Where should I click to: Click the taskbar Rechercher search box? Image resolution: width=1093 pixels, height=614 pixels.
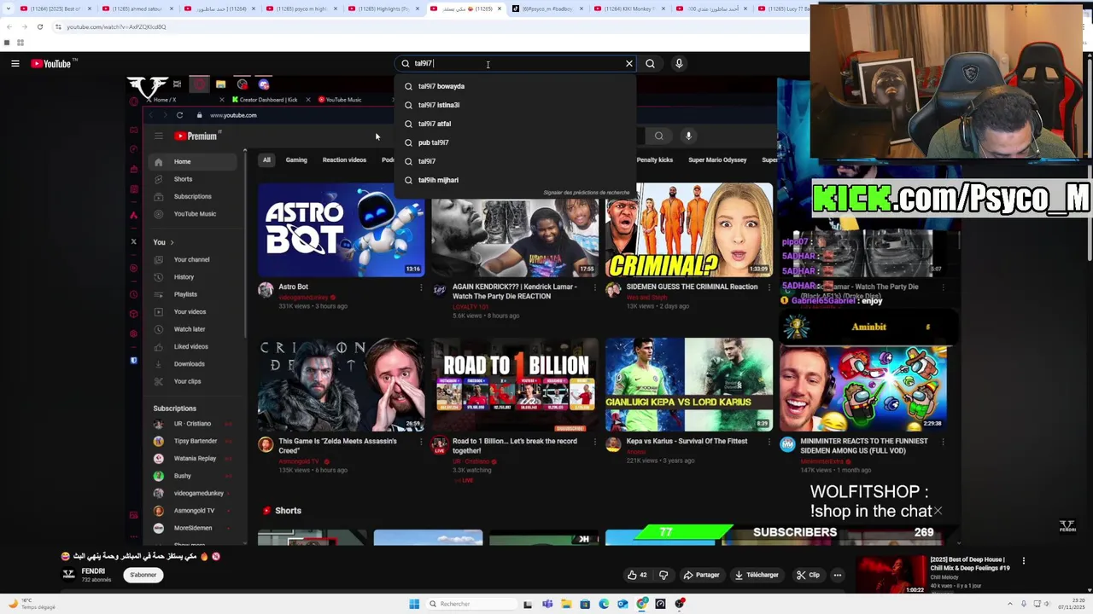tap(470, 604)
